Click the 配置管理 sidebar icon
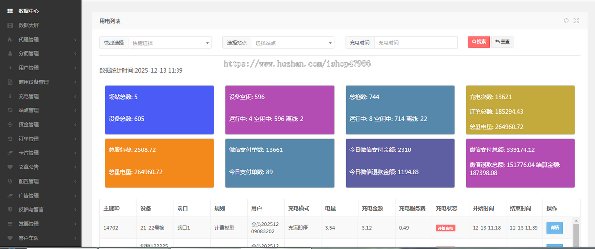 click(10, 181)
